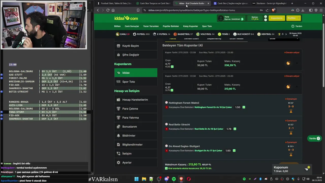Open Bülten menu item

[x=117, y=26]
